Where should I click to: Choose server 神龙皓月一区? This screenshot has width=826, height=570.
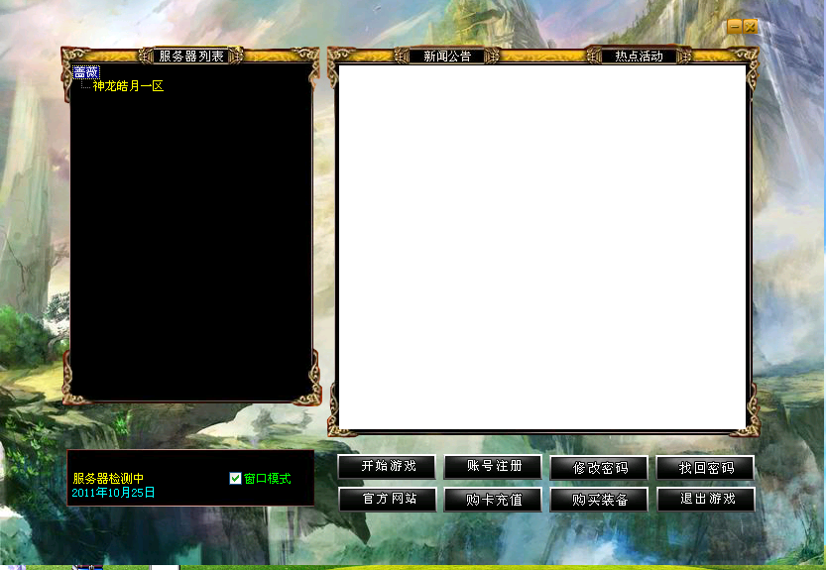point(128,87)
